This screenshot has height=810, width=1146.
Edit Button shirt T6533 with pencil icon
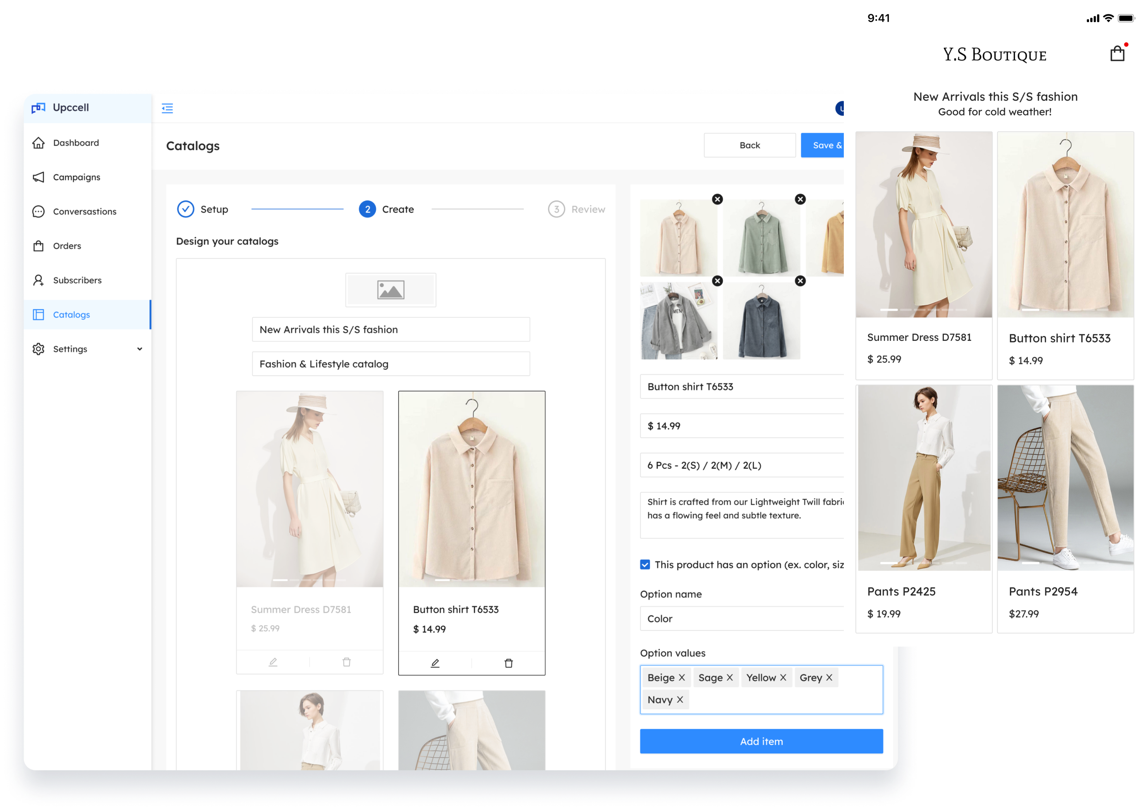click(435, 663)
